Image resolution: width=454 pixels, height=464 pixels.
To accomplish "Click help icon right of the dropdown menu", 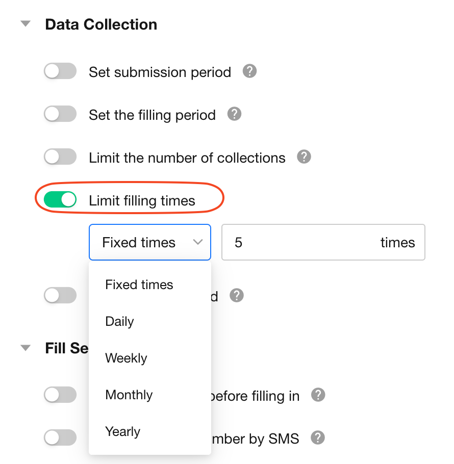I will tap(237, 295).
